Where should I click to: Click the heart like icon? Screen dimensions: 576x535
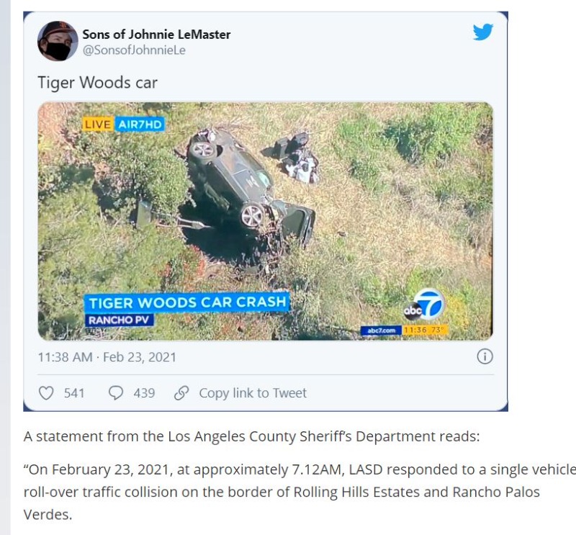click(46, 393)
